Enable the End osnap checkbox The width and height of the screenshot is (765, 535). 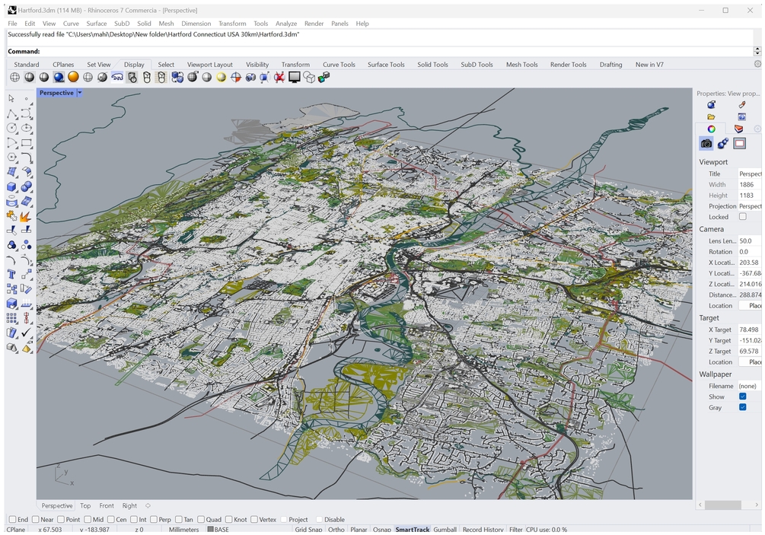pyautogui.click(x=12, y=520)
